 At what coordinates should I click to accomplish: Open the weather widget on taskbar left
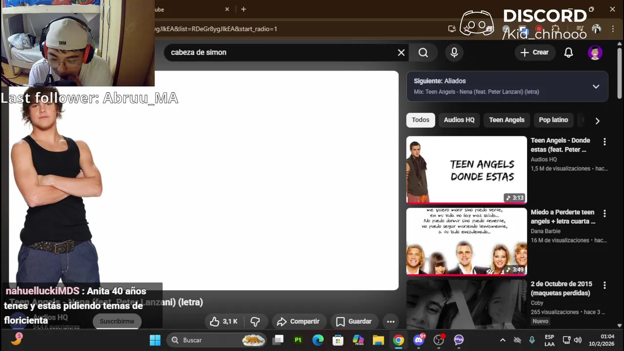17,339
